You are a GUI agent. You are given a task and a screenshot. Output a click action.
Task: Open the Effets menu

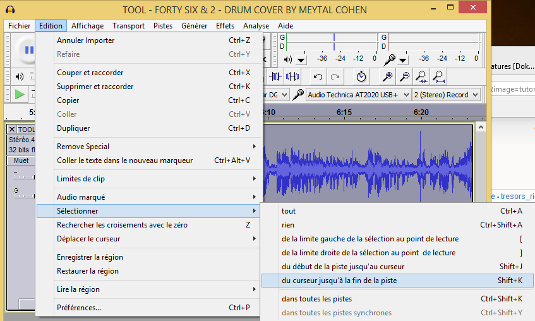(x=225, y=26)
